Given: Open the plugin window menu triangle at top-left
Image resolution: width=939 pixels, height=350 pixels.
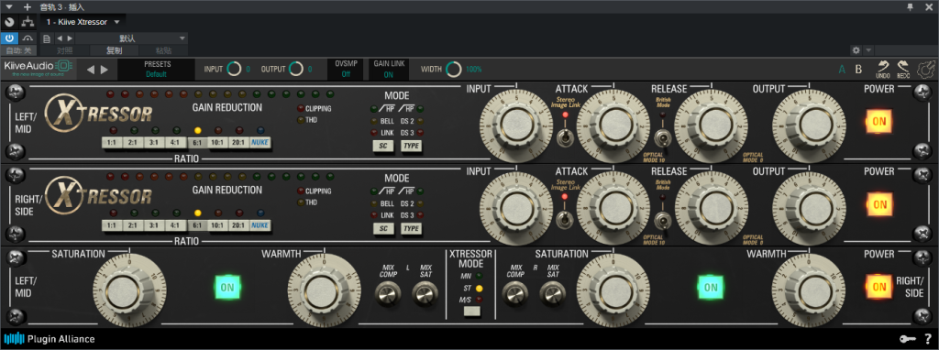Looking at the screenshot, I should 9,7.
